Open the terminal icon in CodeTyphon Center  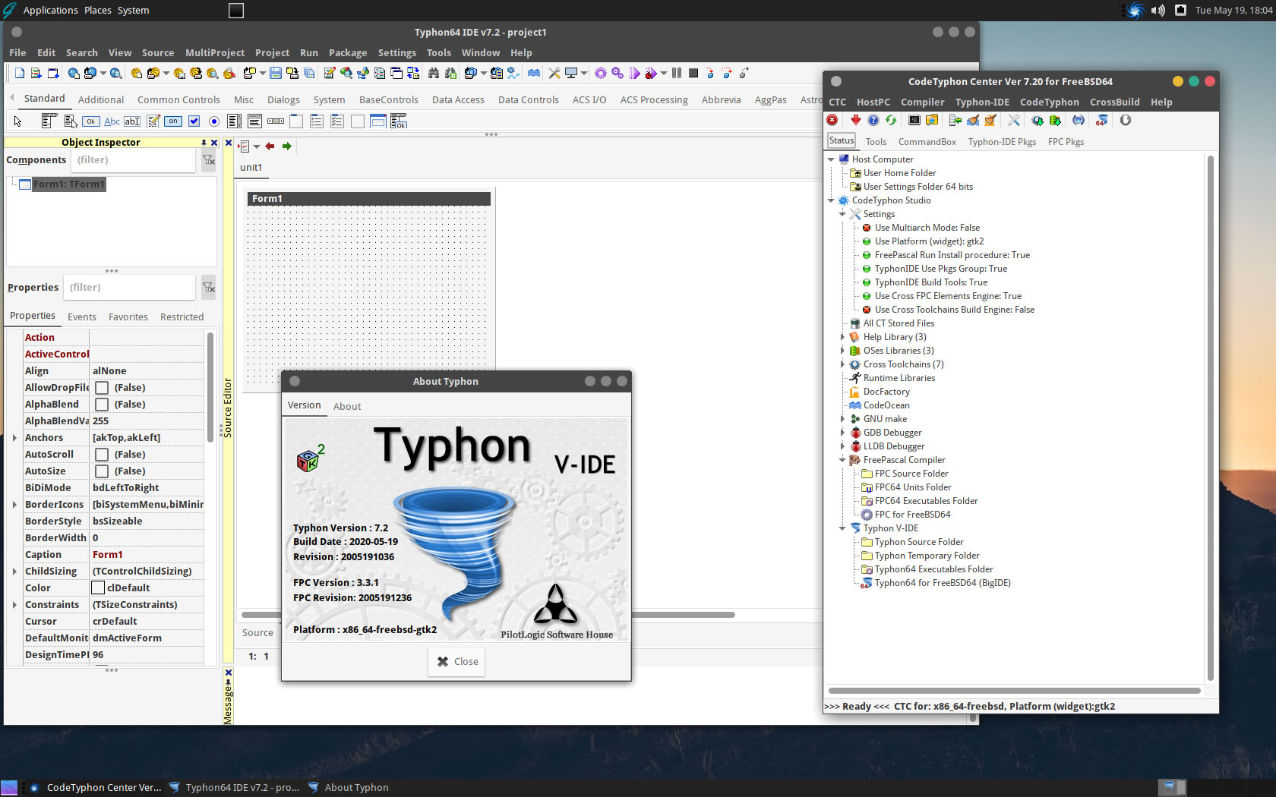click(x=914, y=120)
